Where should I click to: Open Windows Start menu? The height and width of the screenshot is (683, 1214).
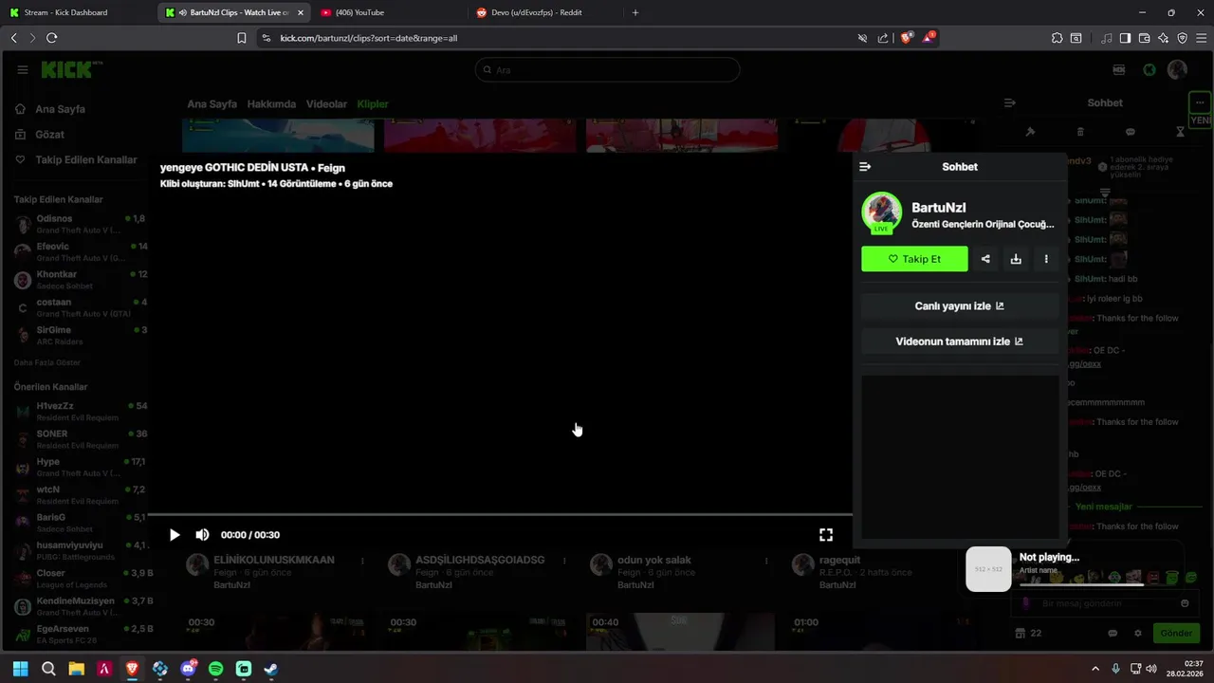tap(21, 669)
